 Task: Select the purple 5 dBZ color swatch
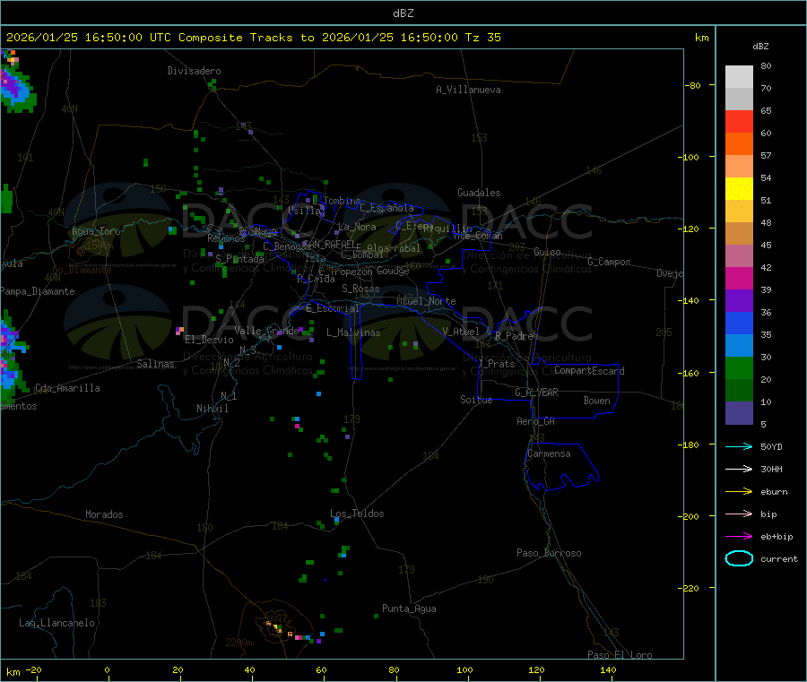pos(739,413)
